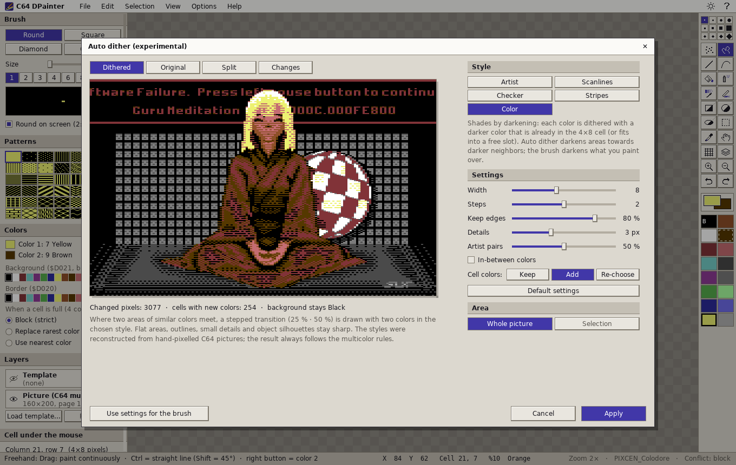Switch to the Original preview tab
Viewport: 736px width, 465px height.
(173, 68)
